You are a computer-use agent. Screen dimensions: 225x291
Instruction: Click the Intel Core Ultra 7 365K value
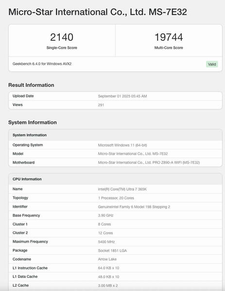(122, 189)
